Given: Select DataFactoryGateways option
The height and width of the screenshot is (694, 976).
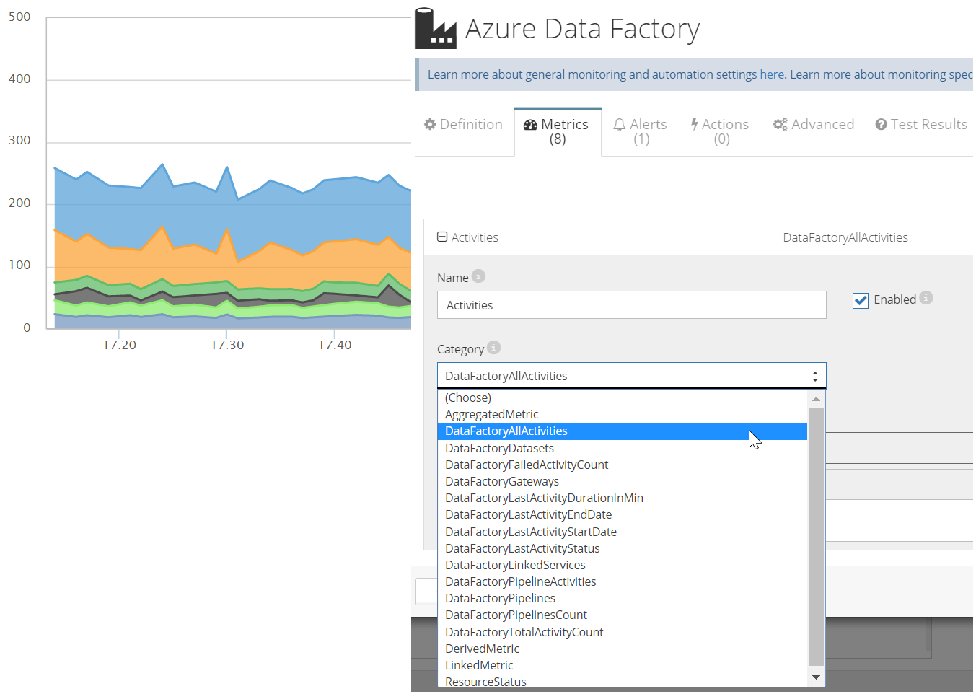Looking at the screenshot, I should pos(622,481).
